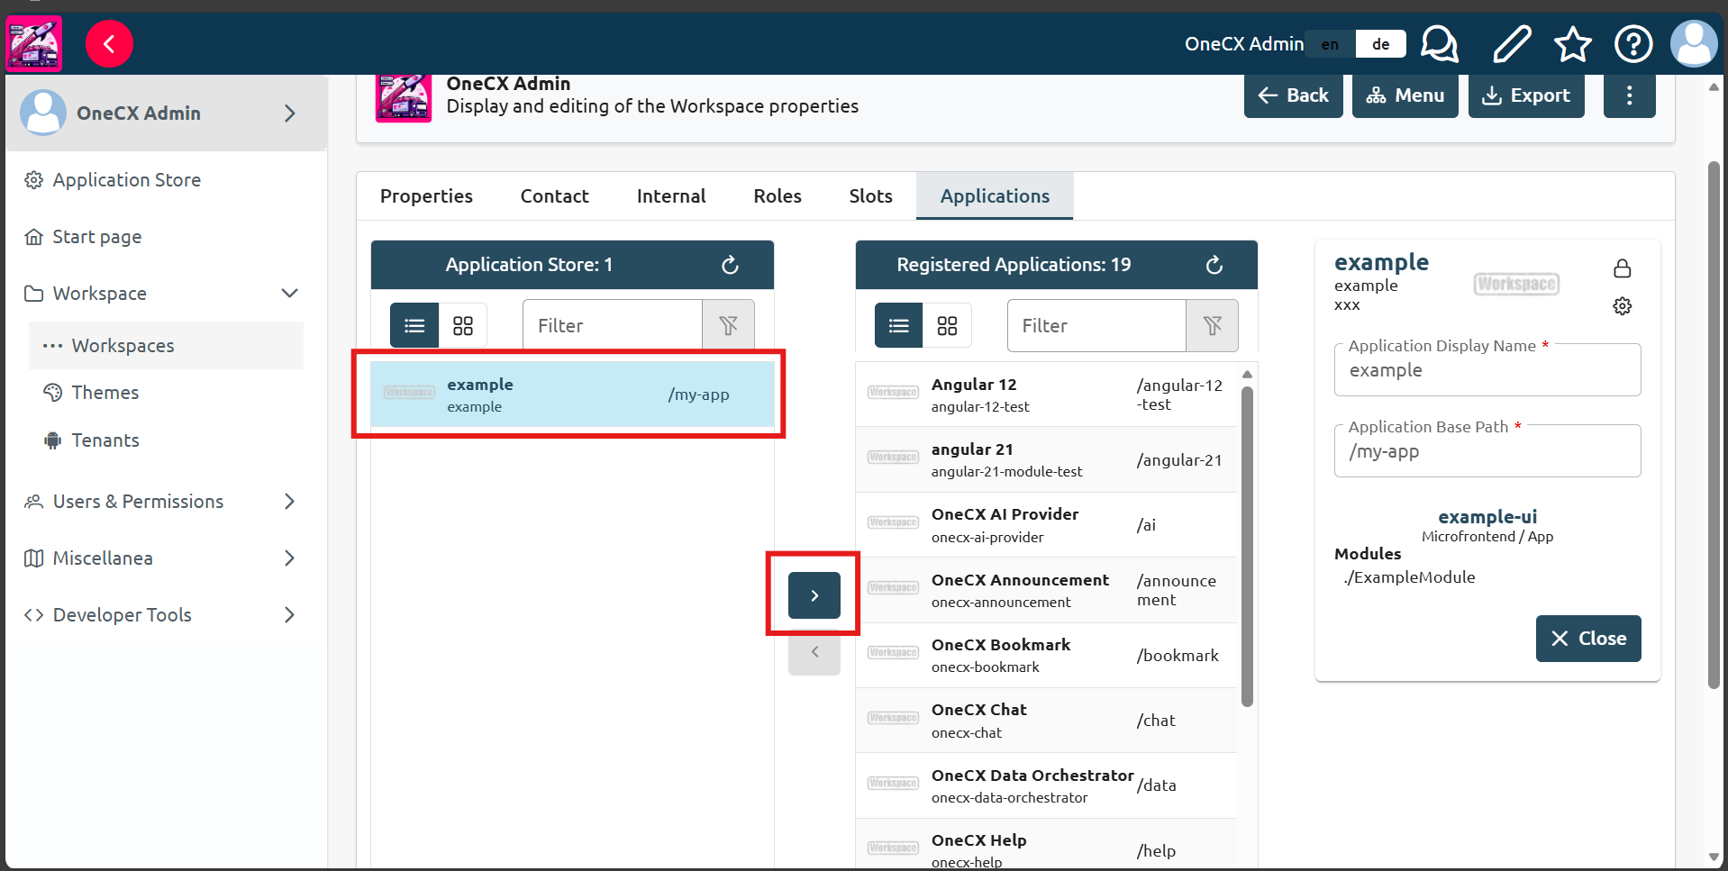Screen dimensions: 1728x871
Task: Refresh the Application Store list
Action: [730, 264]
